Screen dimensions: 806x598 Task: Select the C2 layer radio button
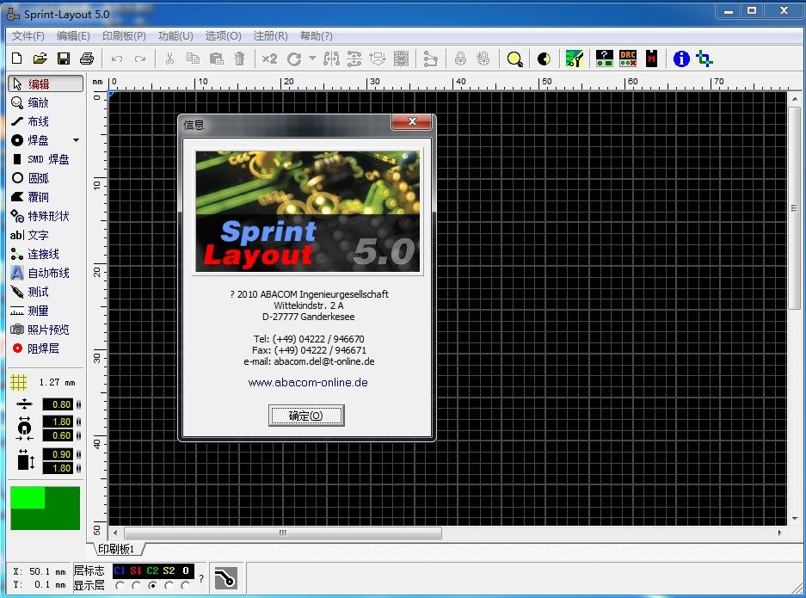coord(152,586)
